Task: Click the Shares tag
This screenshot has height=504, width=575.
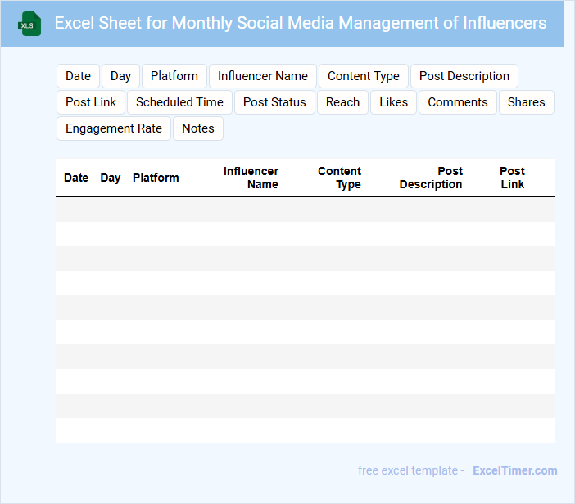Action: tap(526, 102)
